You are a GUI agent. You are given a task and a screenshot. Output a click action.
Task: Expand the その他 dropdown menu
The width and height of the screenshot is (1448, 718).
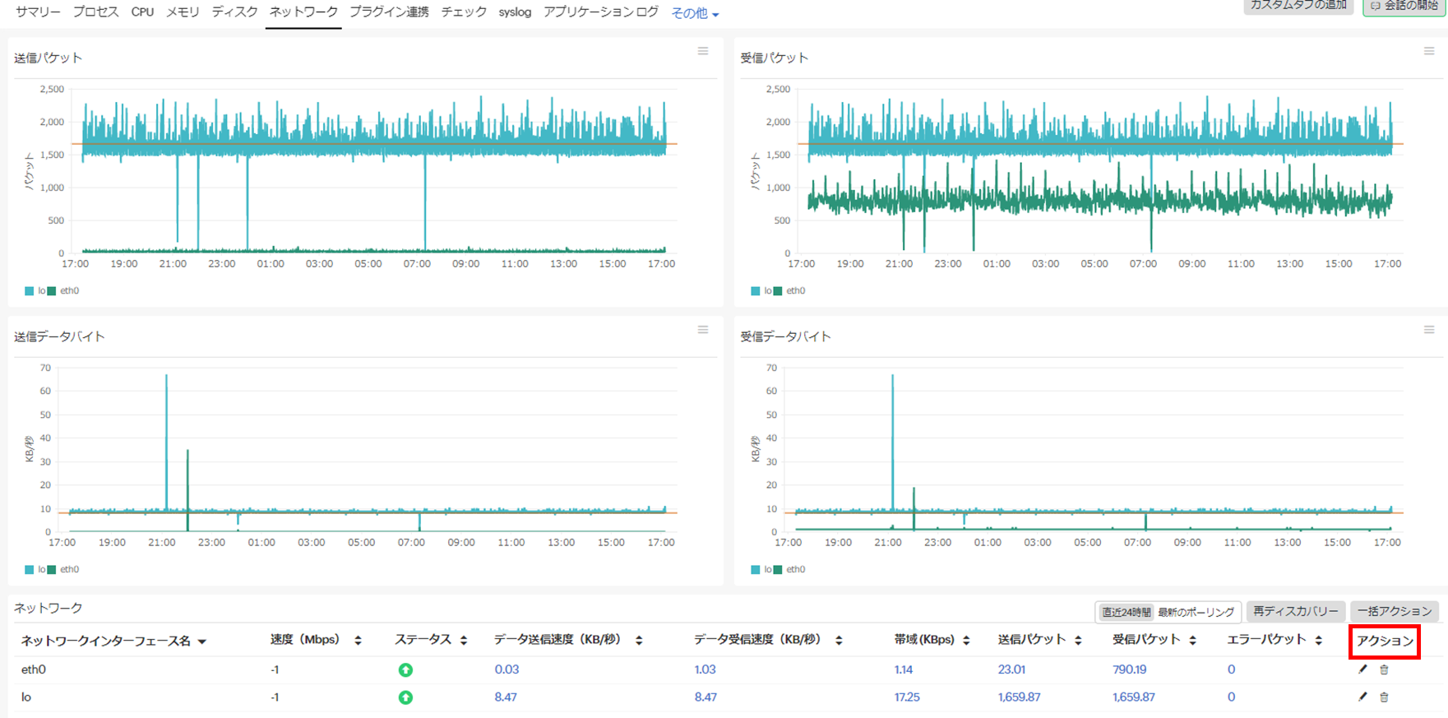695,13
